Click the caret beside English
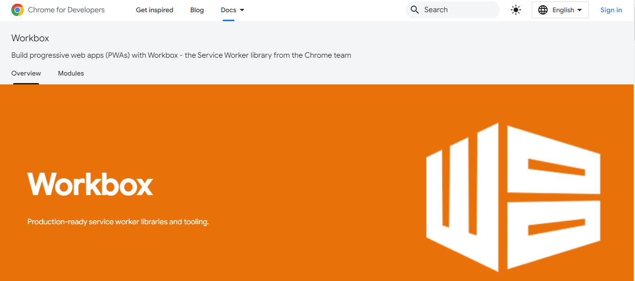The height and width of the screenshot is (281, 635). click(x=580, y=10)
